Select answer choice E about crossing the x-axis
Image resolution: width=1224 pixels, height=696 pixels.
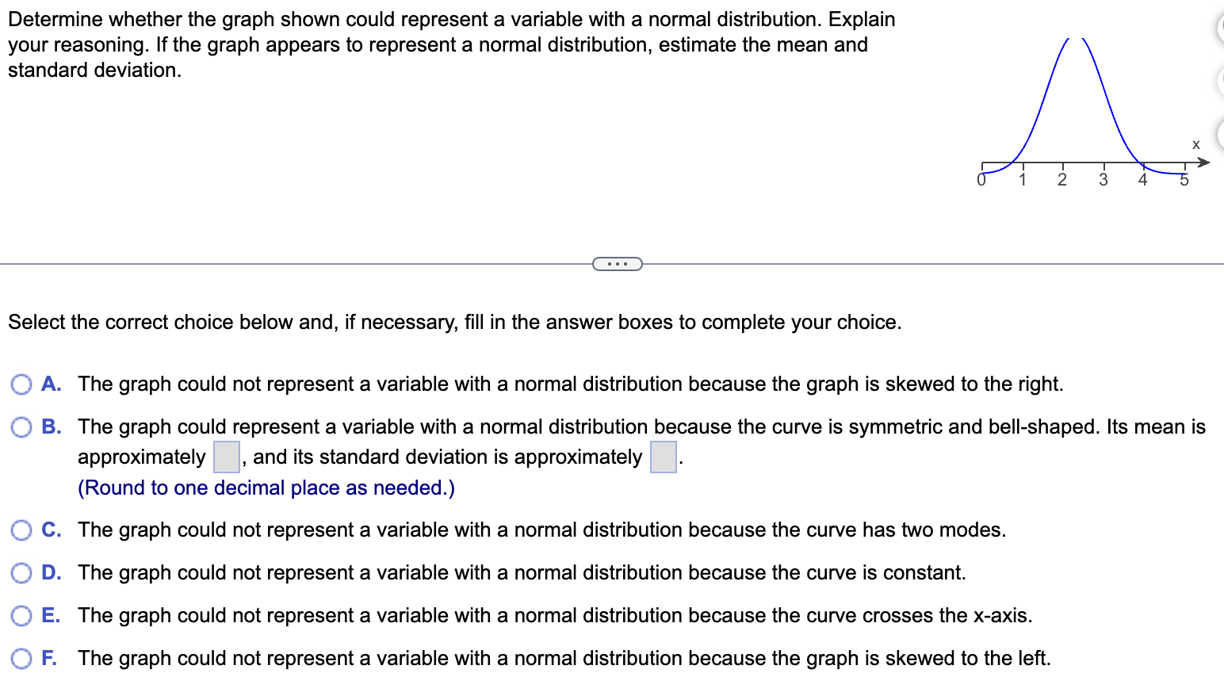tap(21, 615)
